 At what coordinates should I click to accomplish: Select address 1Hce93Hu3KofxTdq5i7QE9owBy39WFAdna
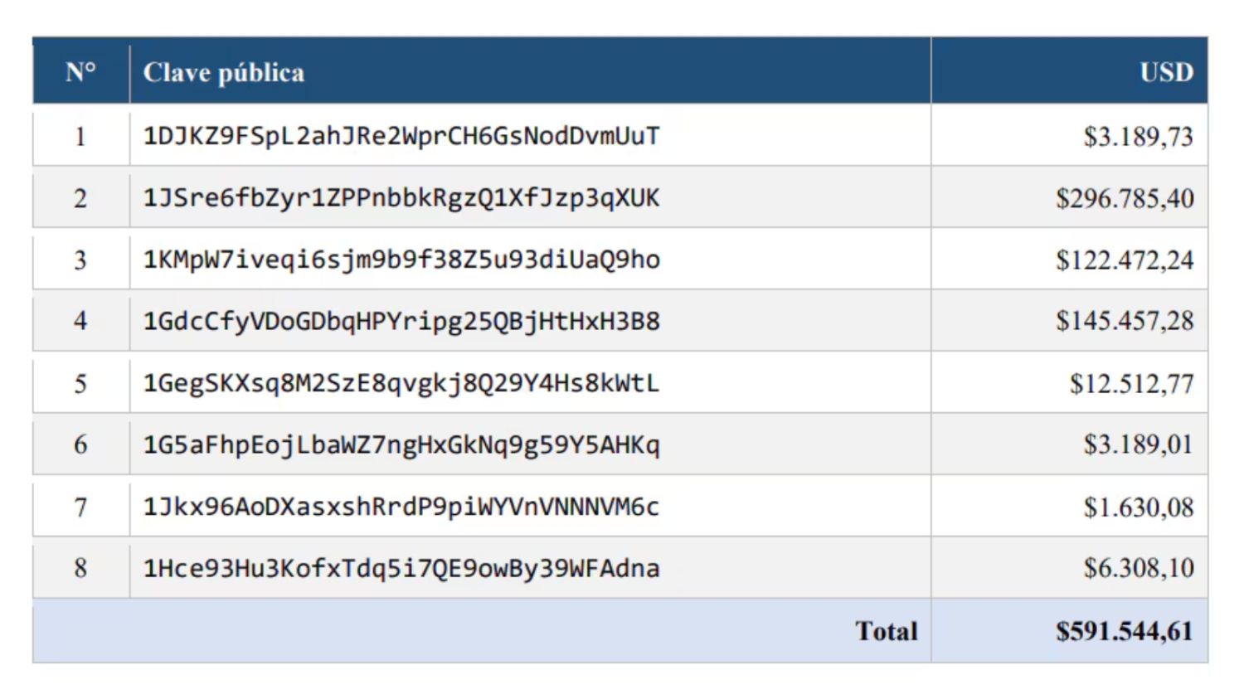pos(401,568)
